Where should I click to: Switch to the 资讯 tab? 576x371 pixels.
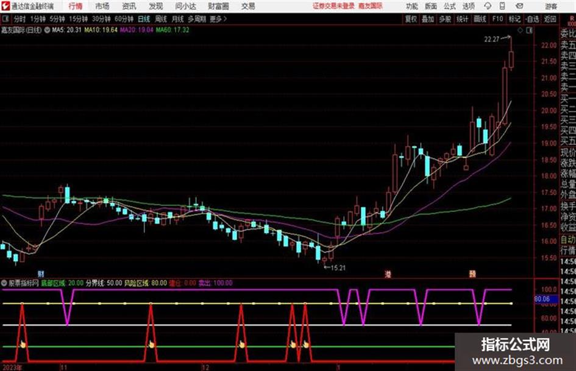pyautogui.click(x=129, y=6)
